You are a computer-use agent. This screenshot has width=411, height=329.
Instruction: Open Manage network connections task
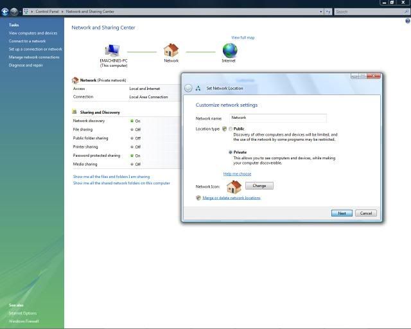coord(34,57)
